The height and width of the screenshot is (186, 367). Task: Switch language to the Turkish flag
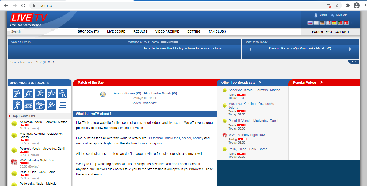346,23
